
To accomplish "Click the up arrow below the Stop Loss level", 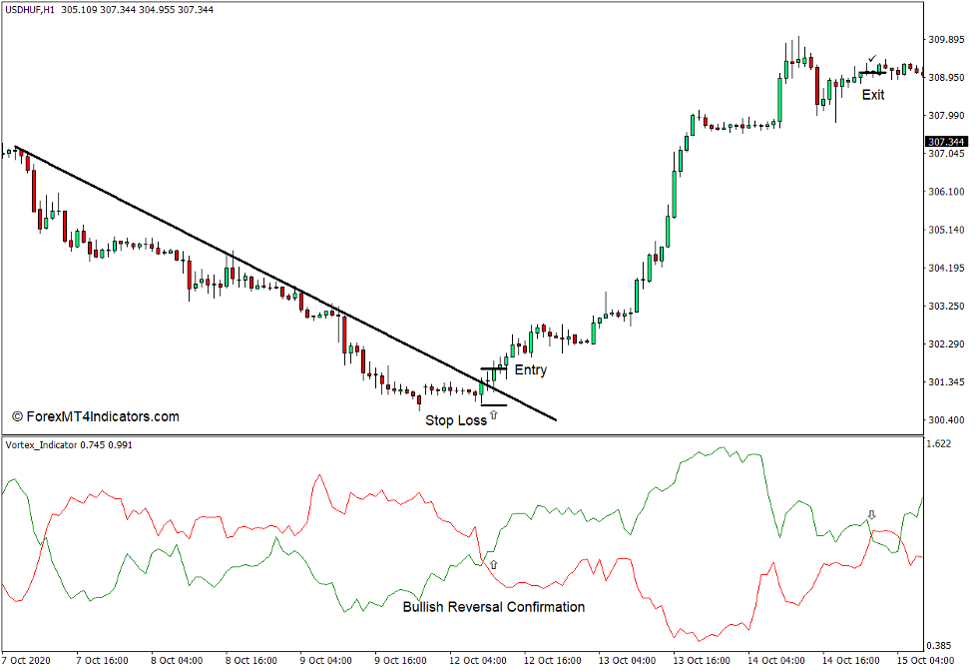I will pyautogui.click(x=494, y=414).
